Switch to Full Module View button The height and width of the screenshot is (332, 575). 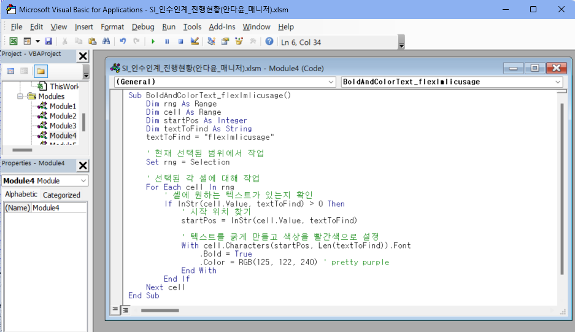pyautogui.click(x=125, y=311)
